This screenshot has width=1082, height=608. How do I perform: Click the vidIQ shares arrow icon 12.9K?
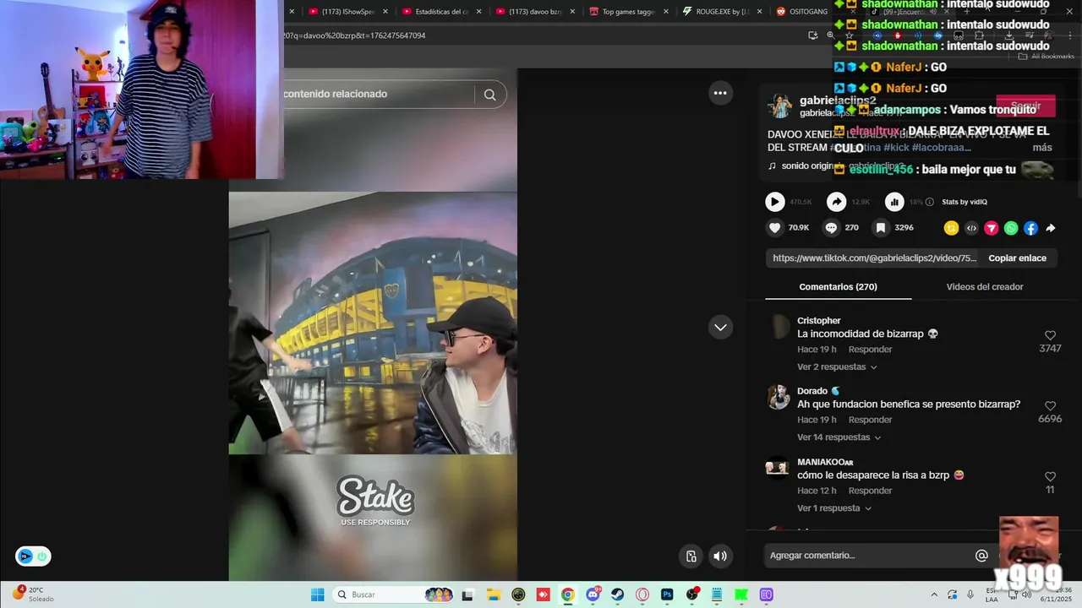click(836, 202)
